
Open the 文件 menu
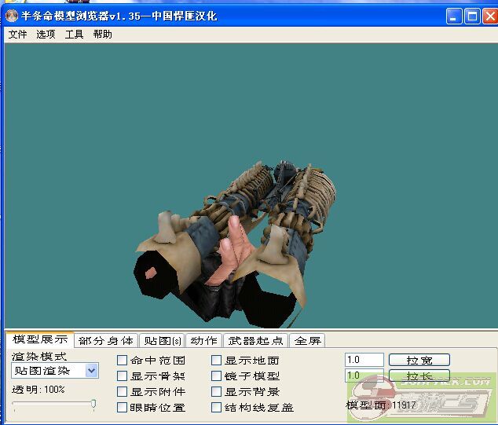(17, 35)
